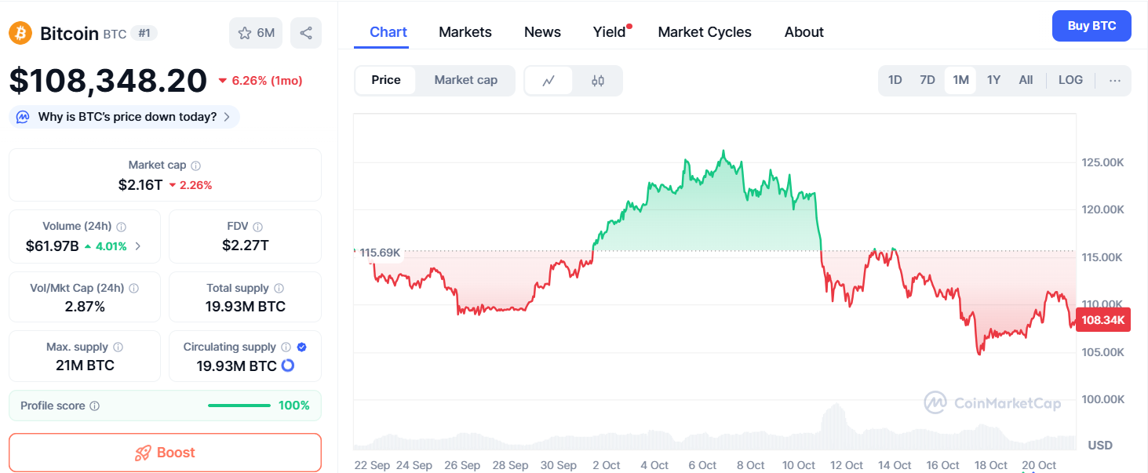Click the Boost button
This screenshot has width=1148, height=473.
[x=165, y=453]
